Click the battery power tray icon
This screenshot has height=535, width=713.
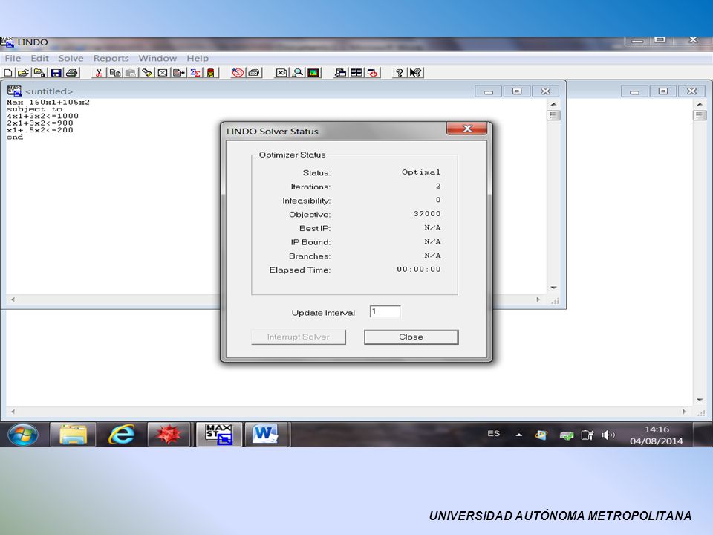[x=587, y=435]
